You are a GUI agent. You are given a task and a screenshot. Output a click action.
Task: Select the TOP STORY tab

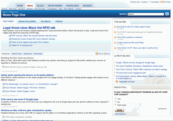click(x=8, y=22)
